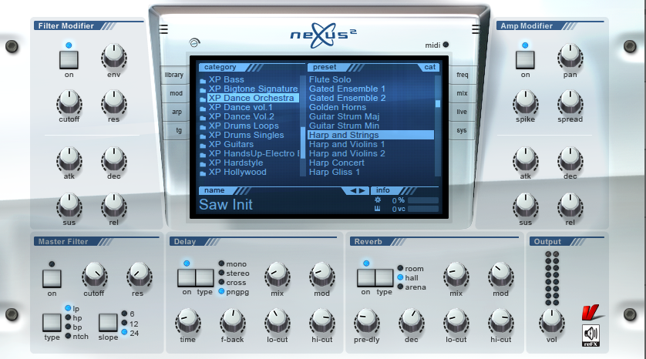The height and width of the screenshot is (359, 646).
Task: Click the reFX speaker icon
Action: point(590,335)
